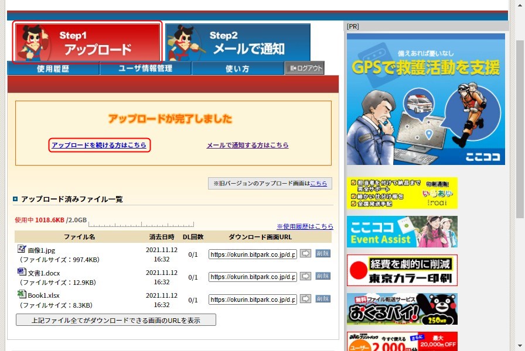Click the 文書1.docx Word file icon
Image resolution: width=525 pixels, height=351 pixels.
click(x=22, y=272)
